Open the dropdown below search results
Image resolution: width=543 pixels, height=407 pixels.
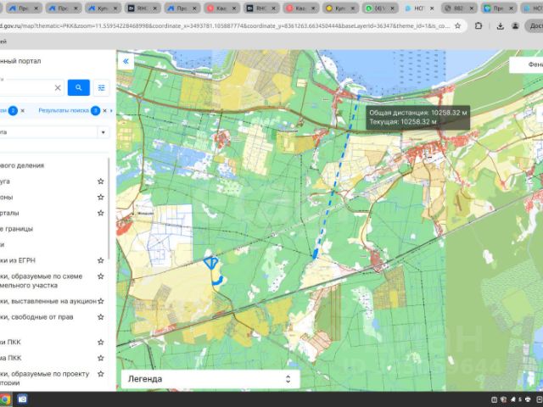click(x=103, y=132)
